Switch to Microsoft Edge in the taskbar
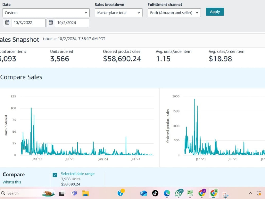The height and width of the screenshot is (199, 265). [x=167, y=193]
